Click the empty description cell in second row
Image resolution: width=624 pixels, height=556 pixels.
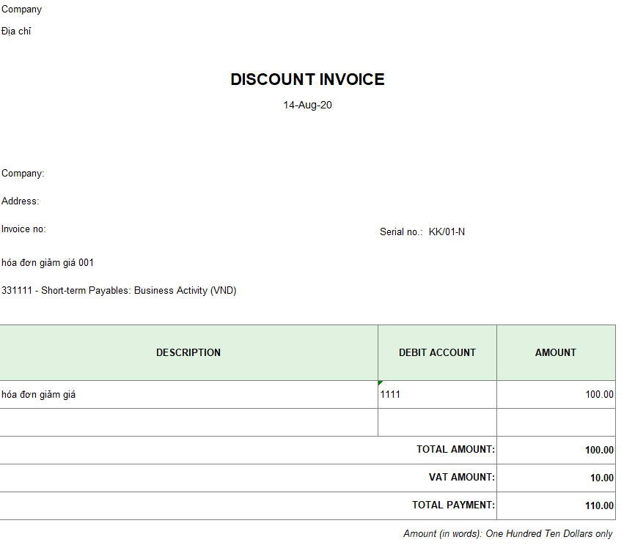(188, 423)
